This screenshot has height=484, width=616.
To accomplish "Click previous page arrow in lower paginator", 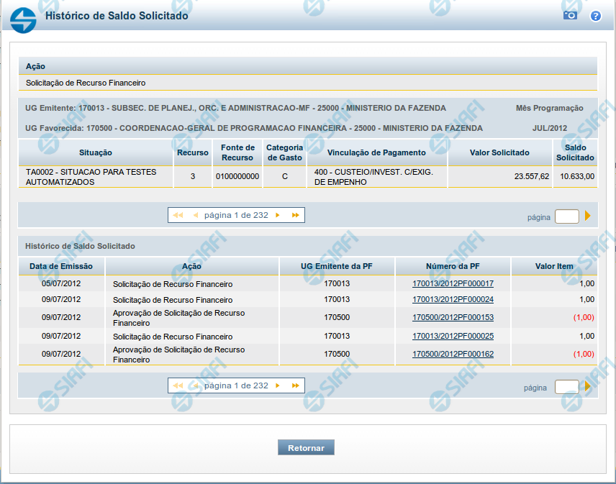I will tap(195, 386).
